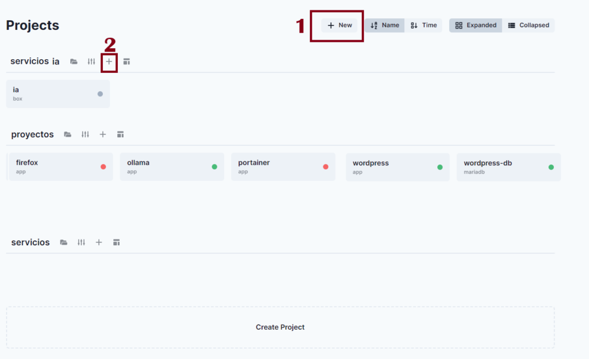Click the folder icon beside bottom servicios
The width and height of the screenshot is (589, 359).
[x=64, y=242]
